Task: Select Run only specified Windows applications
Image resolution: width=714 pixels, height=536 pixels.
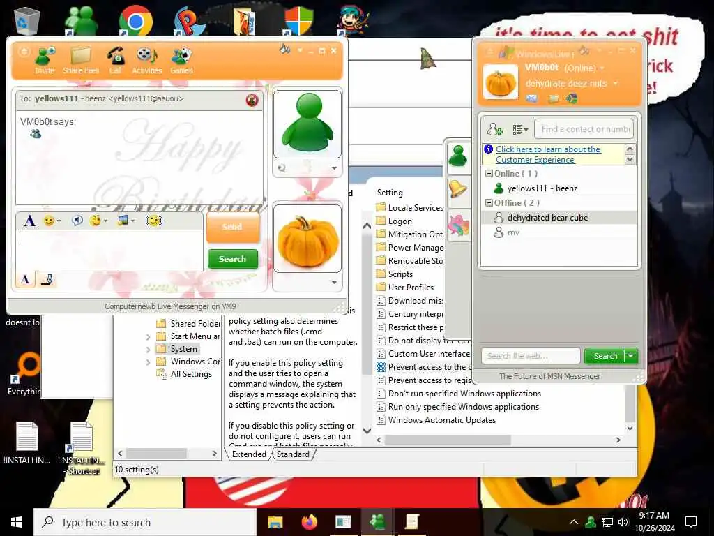Action: pos(457,407)
